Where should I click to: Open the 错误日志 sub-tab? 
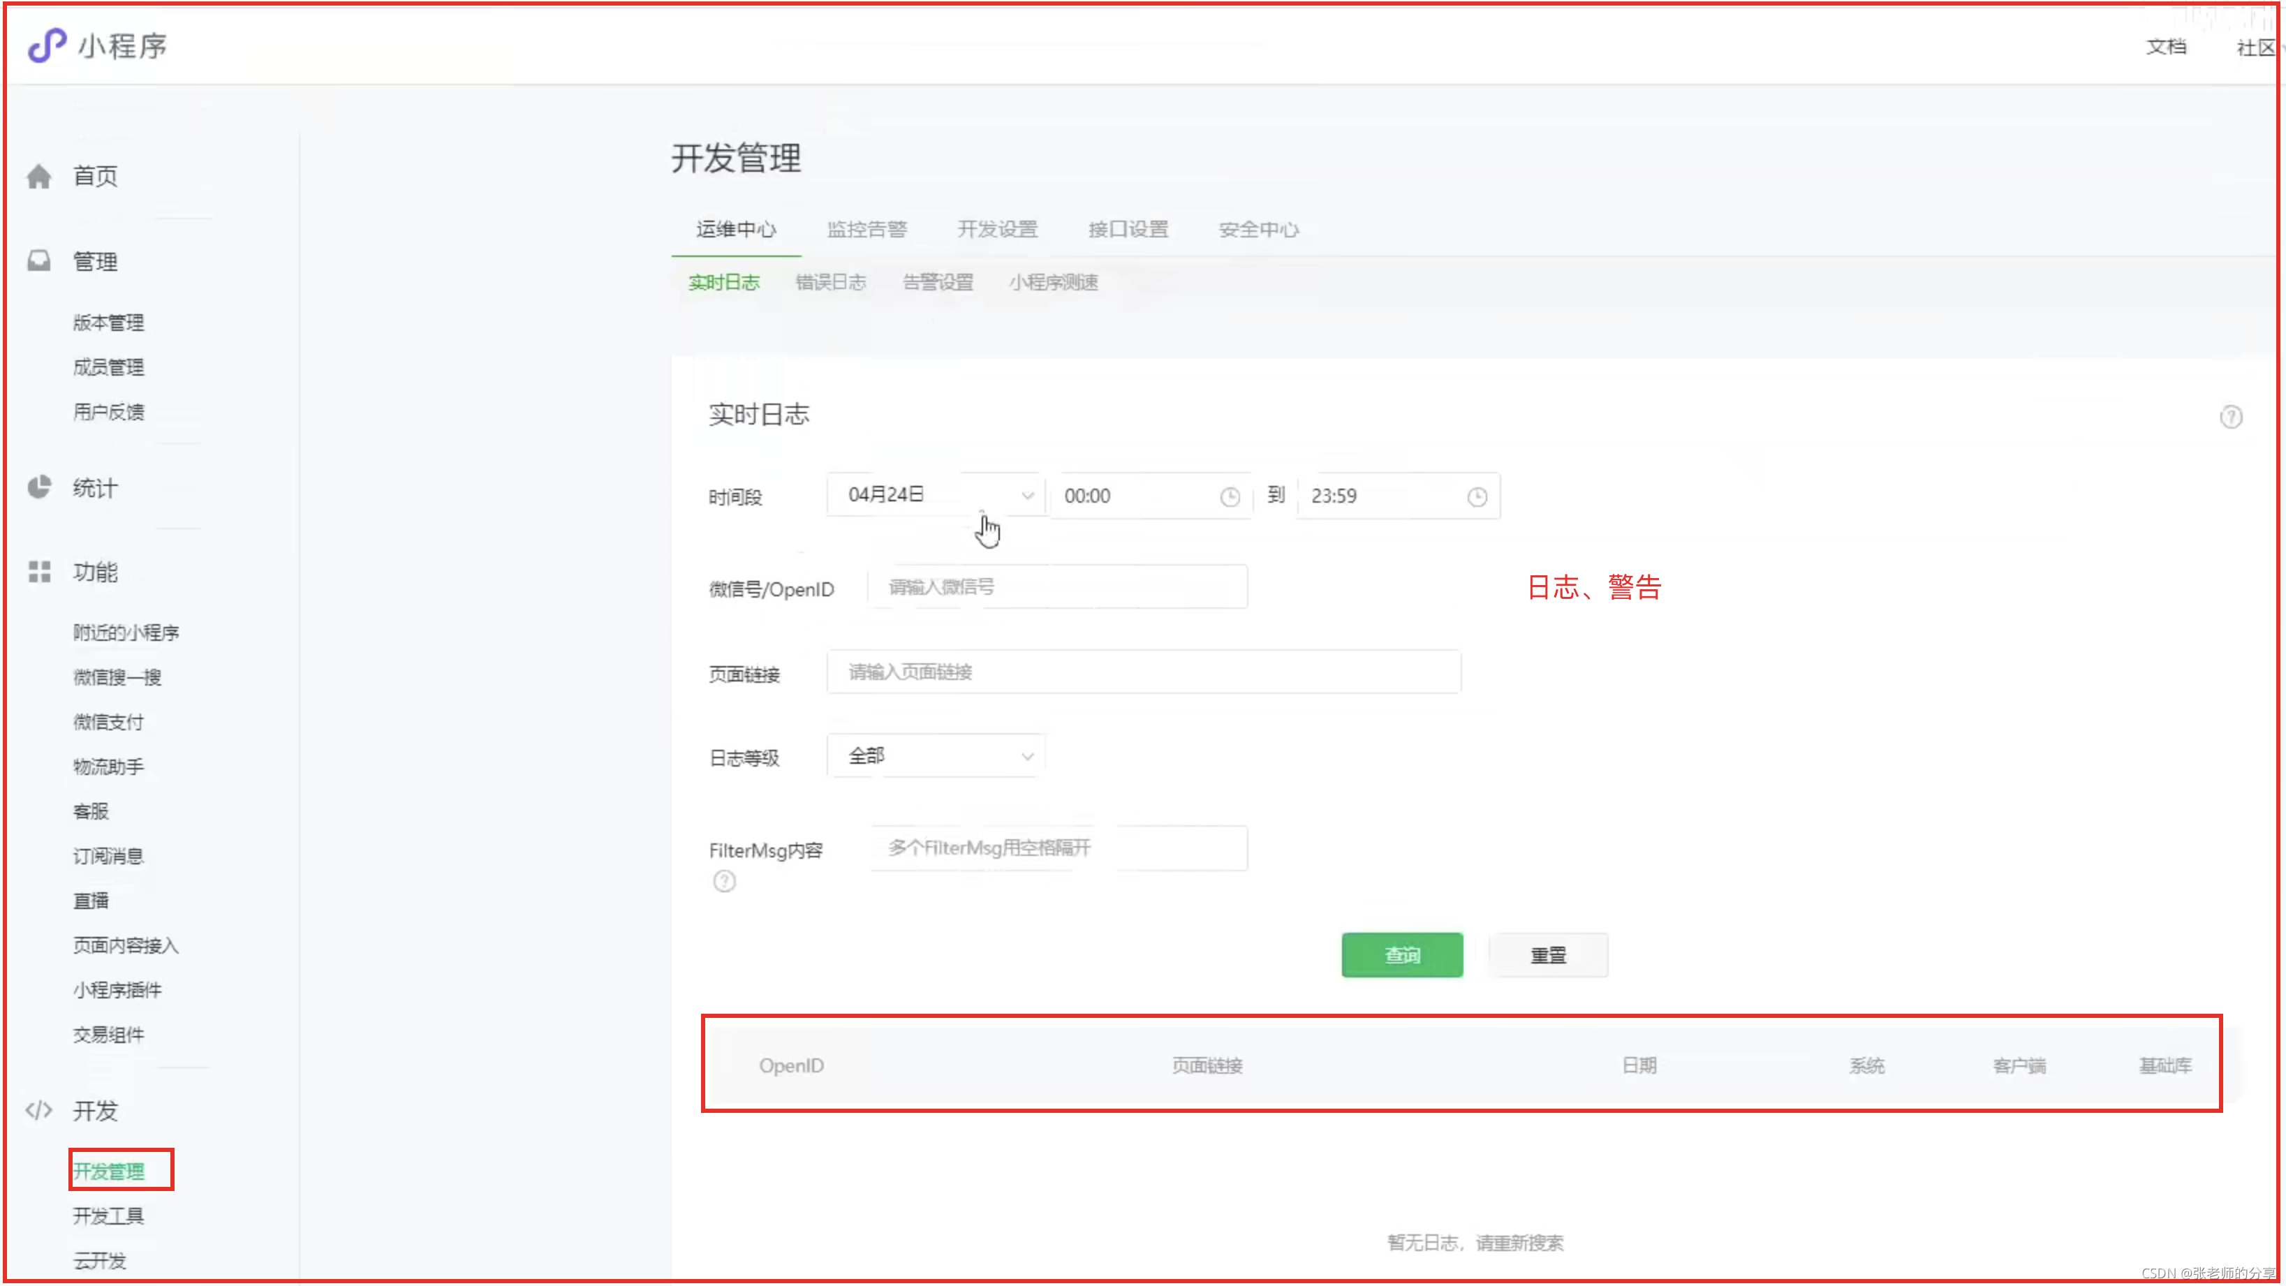(x=829, y=282)
